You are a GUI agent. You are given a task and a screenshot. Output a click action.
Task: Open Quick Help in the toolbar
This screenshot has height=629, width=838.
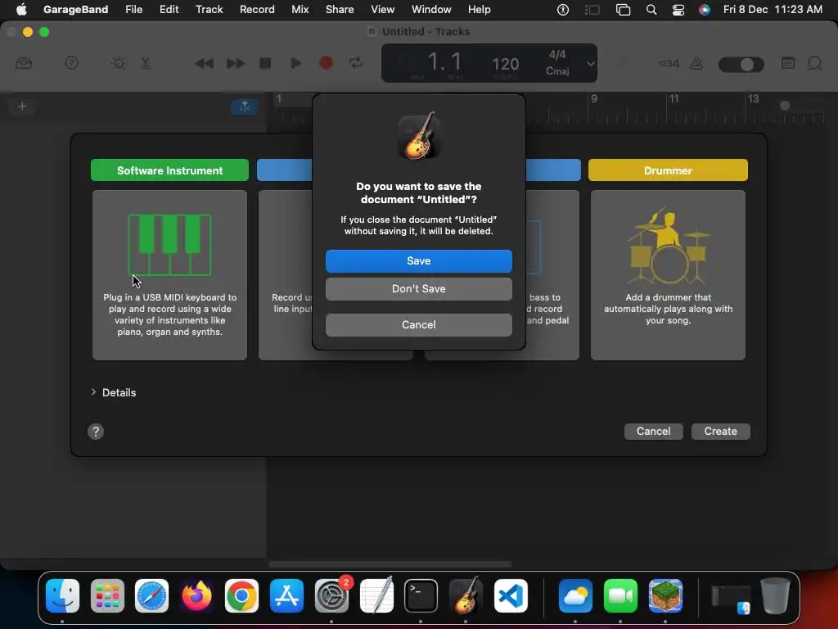click(x=72, y=63)
